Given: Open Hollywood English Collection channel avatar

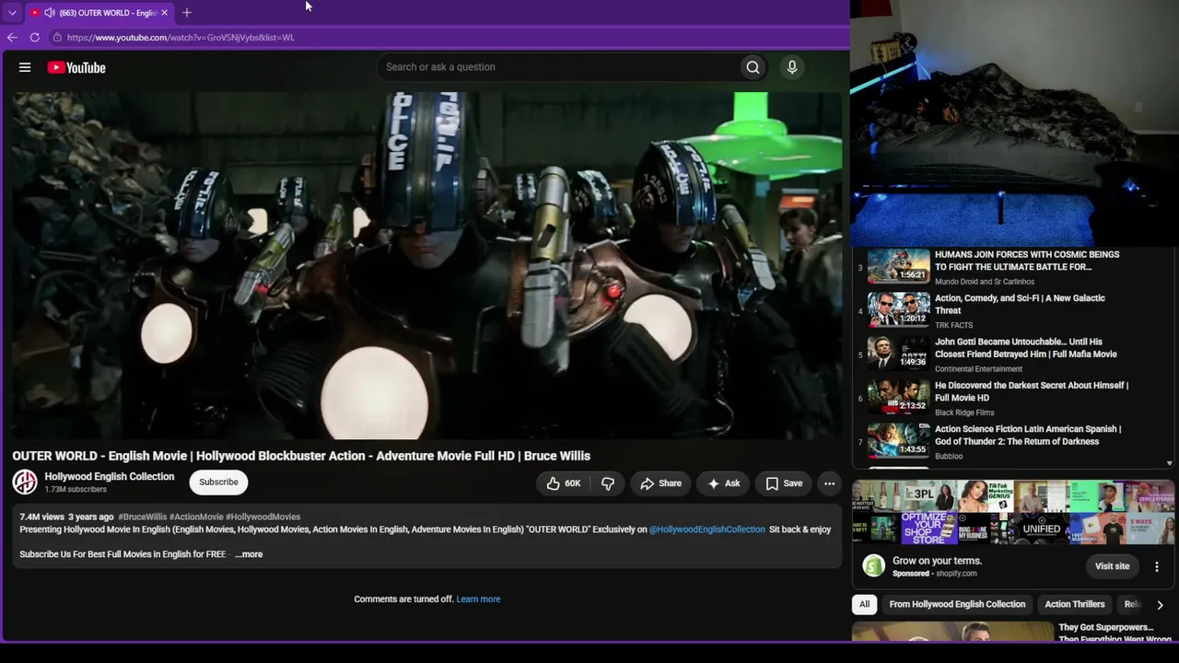Looking at the screenshot, I should 25,482.
